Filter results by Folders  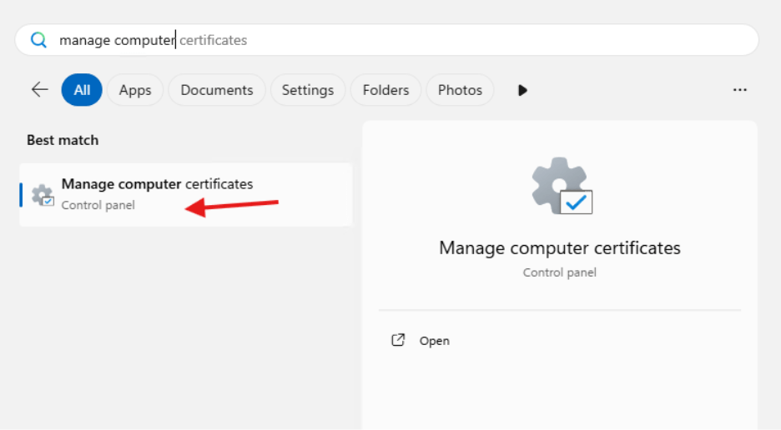pyautogui.click(x=385, y=90)
